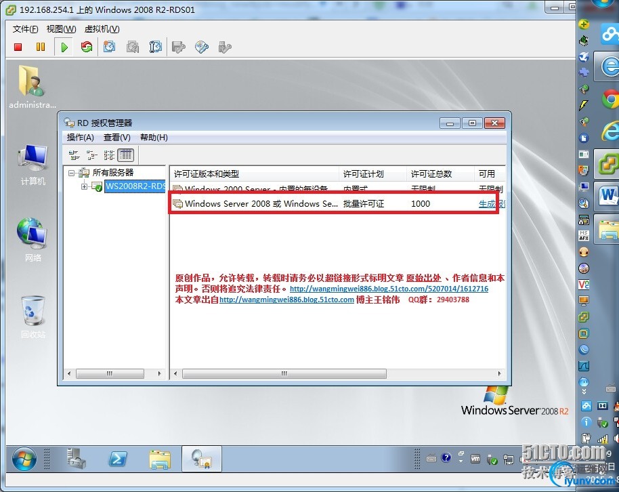Power off the VM with the red stop icon
Image resolution: width=619 pixels, height=492 pixels.
[18, 47]
